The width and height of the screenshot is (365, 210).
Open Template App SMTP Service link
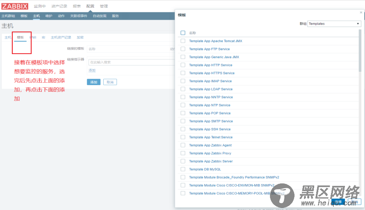point(211,121)
